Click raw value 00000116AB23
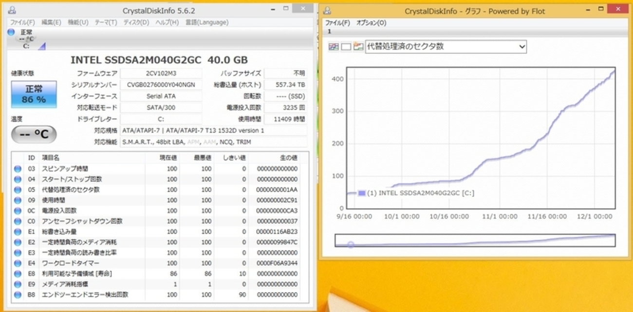Viewport: 633px width, 312px height. point(277,232)
